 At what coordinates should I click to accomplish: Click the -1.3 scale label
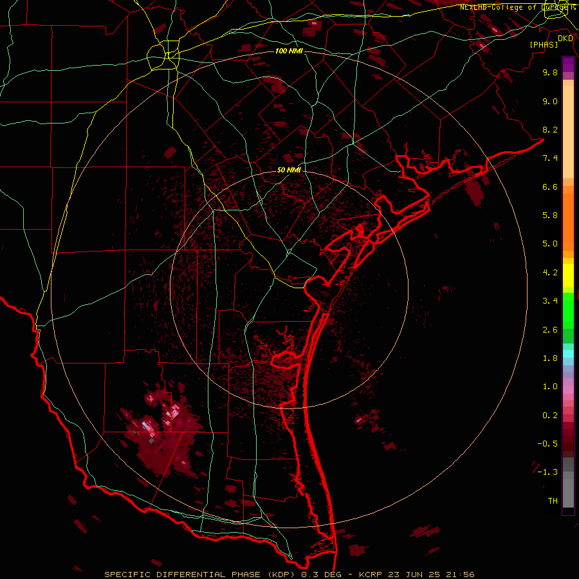click(x=547, y=472)
